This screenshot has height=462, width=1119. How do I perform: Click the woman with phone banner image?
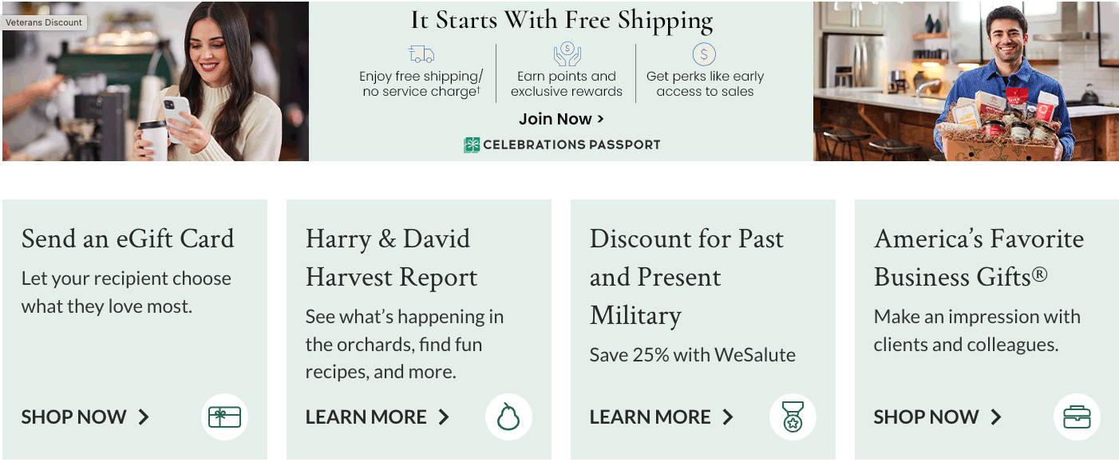(x=156, y=81)
